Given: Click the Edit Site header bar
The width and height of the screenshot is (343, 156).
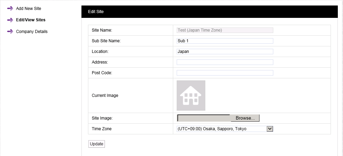Looking at the screenshot, I should click(209, 12).
